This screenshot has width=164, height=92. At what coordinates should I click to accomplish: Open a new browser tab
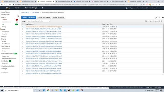[147, 2]
